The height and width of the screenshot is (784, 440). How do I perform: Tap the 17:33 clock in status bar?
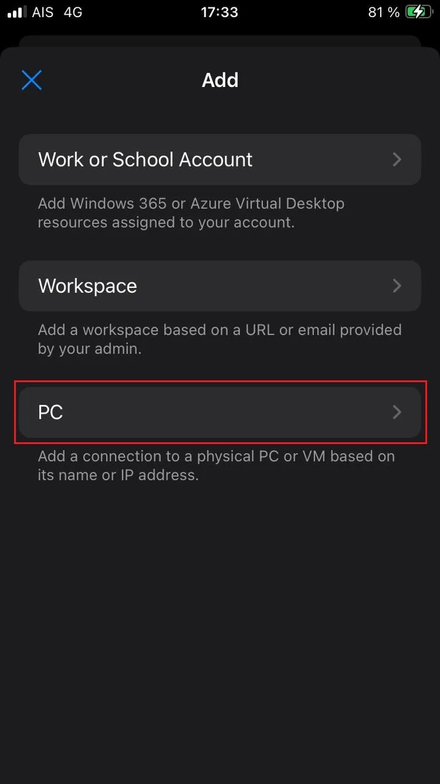click(220, 12)
